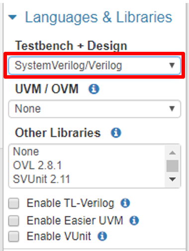Click the libraries list scroll-down arrow

[173, 179]
